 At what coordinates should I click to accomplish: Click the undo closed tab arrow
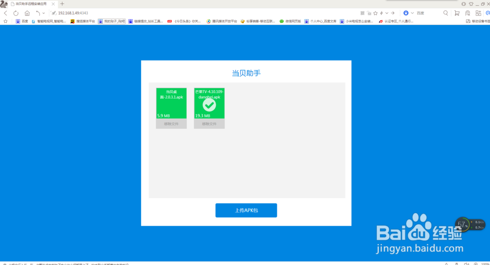click(38, 13)
